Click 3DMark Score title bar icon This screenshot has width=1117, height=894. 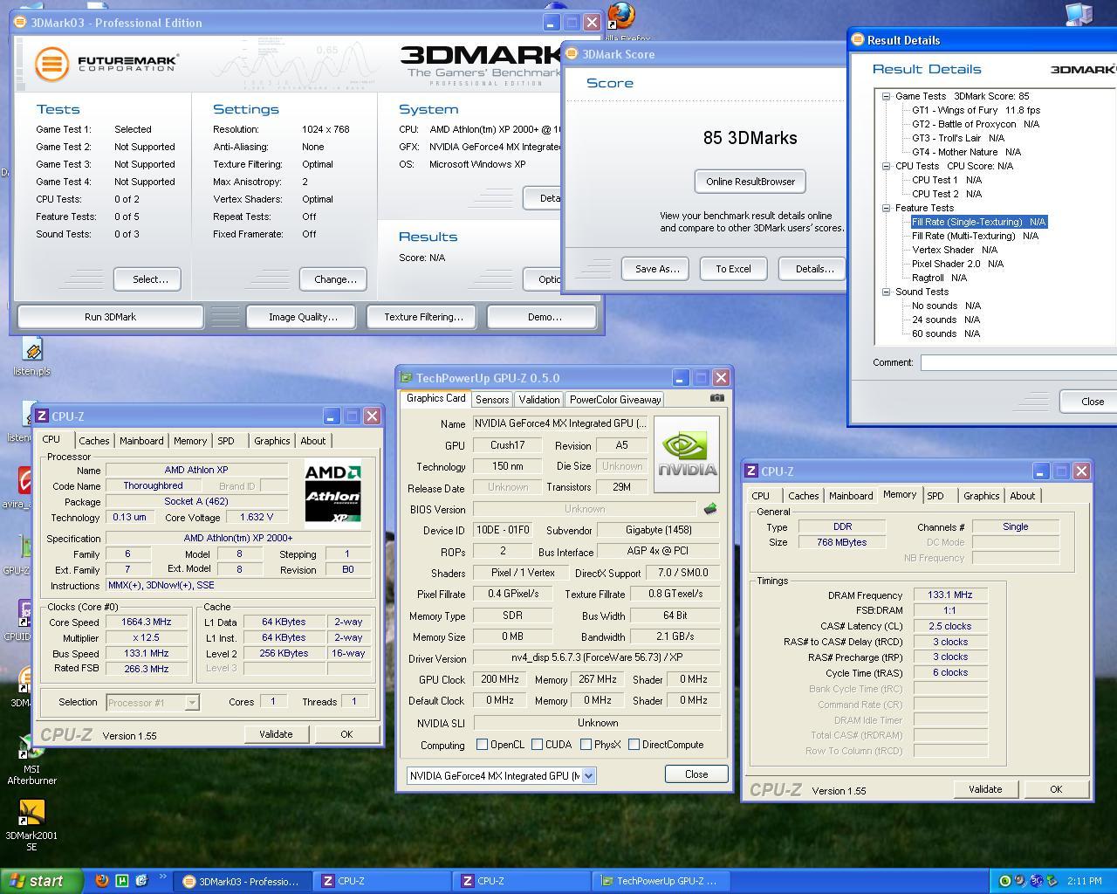click(x=572, y=53)
